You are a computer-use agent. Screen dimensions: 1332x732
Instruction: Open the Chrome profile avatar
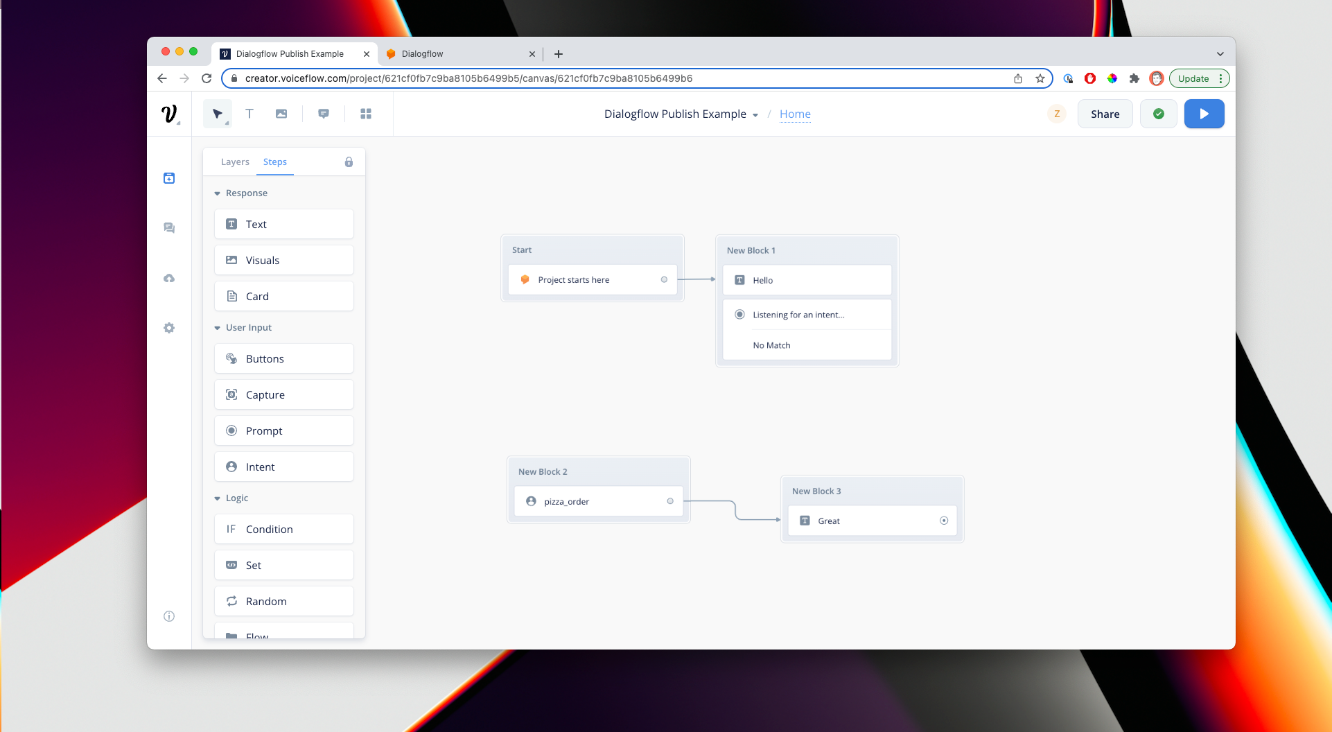click(1156, 78)
